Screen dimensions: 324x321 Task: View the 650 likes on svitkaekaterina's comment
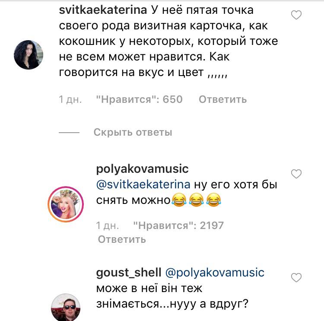[139, 99]
